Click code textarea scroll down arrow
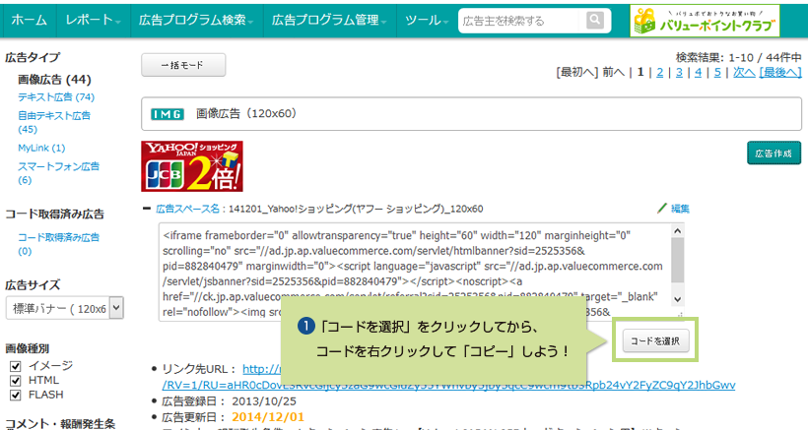The image size is (808, 430). 678,299
